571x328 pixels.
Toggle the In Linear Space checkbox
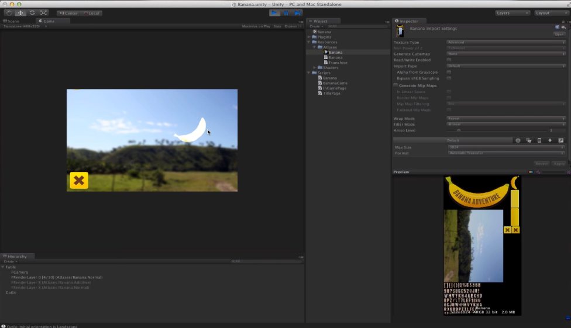[x=449, y=91]
